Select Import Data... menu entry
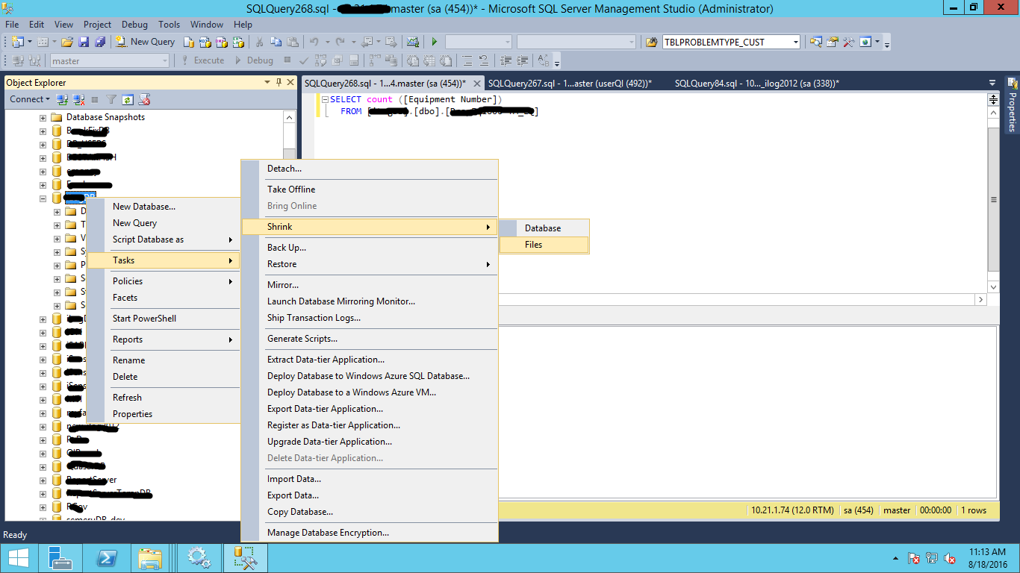This screenshot has width=1020, height=573. [x=370, y=479]
